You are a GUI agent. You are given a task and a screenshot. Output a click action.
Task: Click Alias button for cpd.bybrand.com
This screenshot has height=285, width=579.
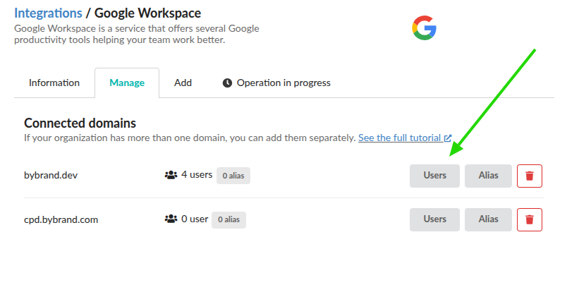(488, 219)
